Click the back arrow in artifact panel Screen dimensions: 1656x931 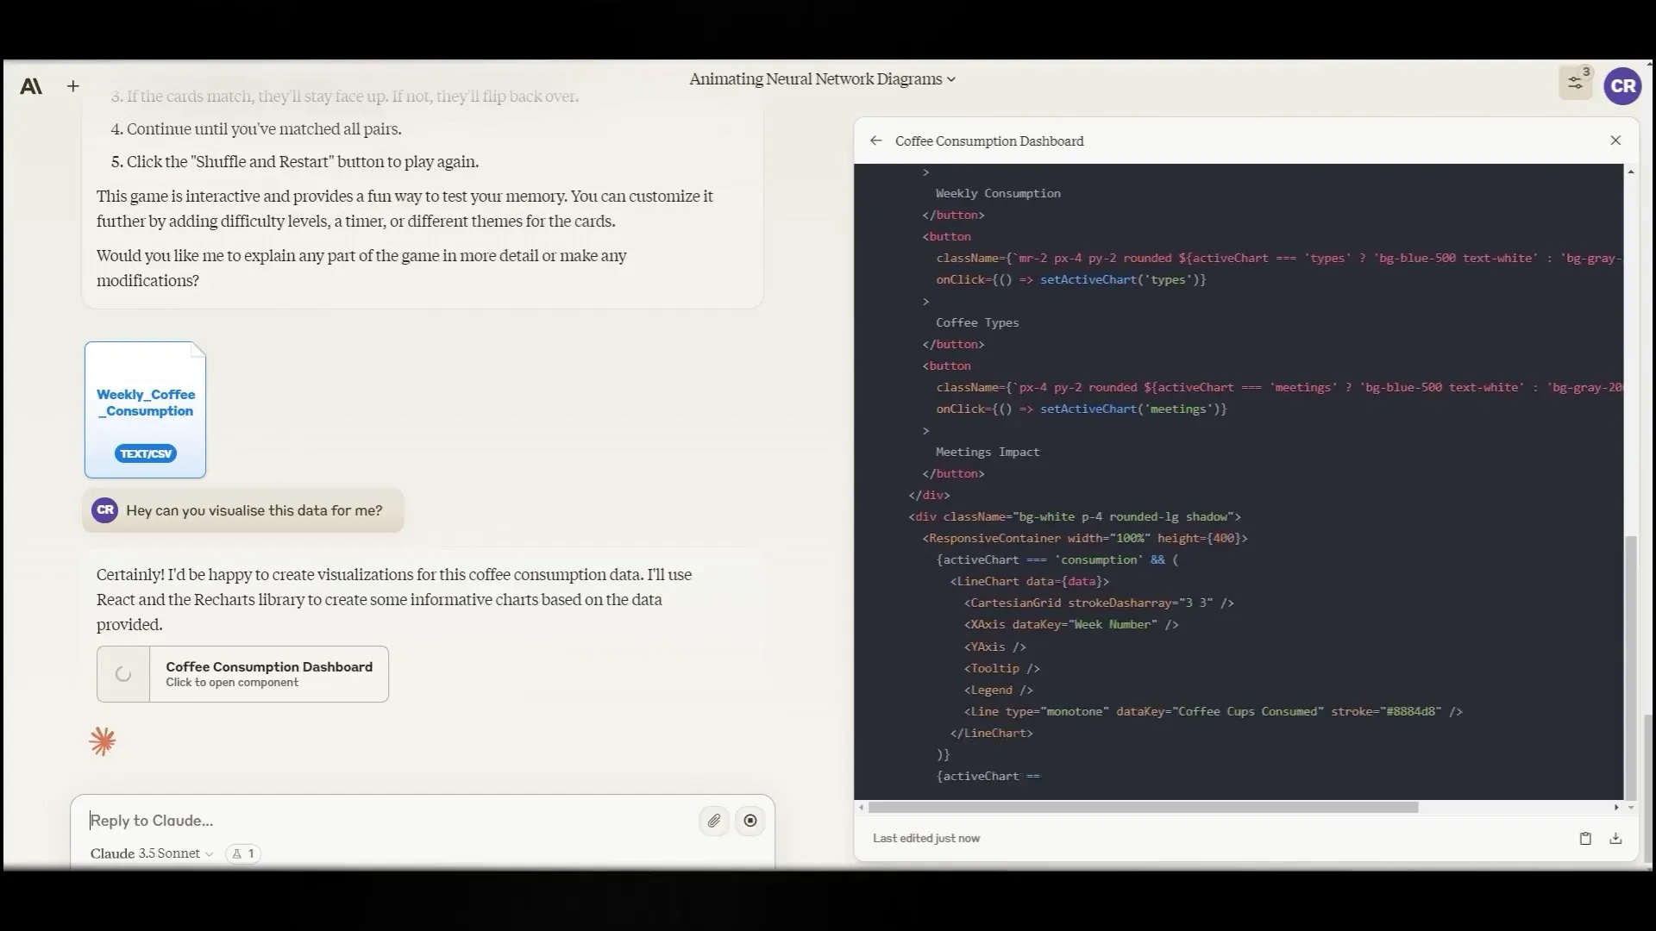(875, 140)
